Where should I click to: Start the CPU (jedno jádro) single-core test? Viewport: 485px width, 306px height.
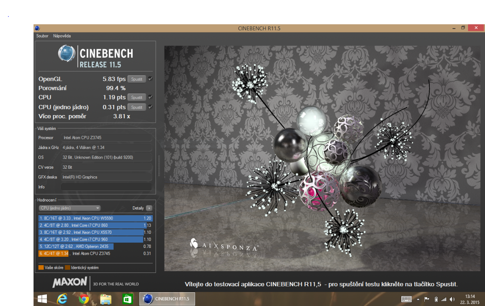[137, 107]
